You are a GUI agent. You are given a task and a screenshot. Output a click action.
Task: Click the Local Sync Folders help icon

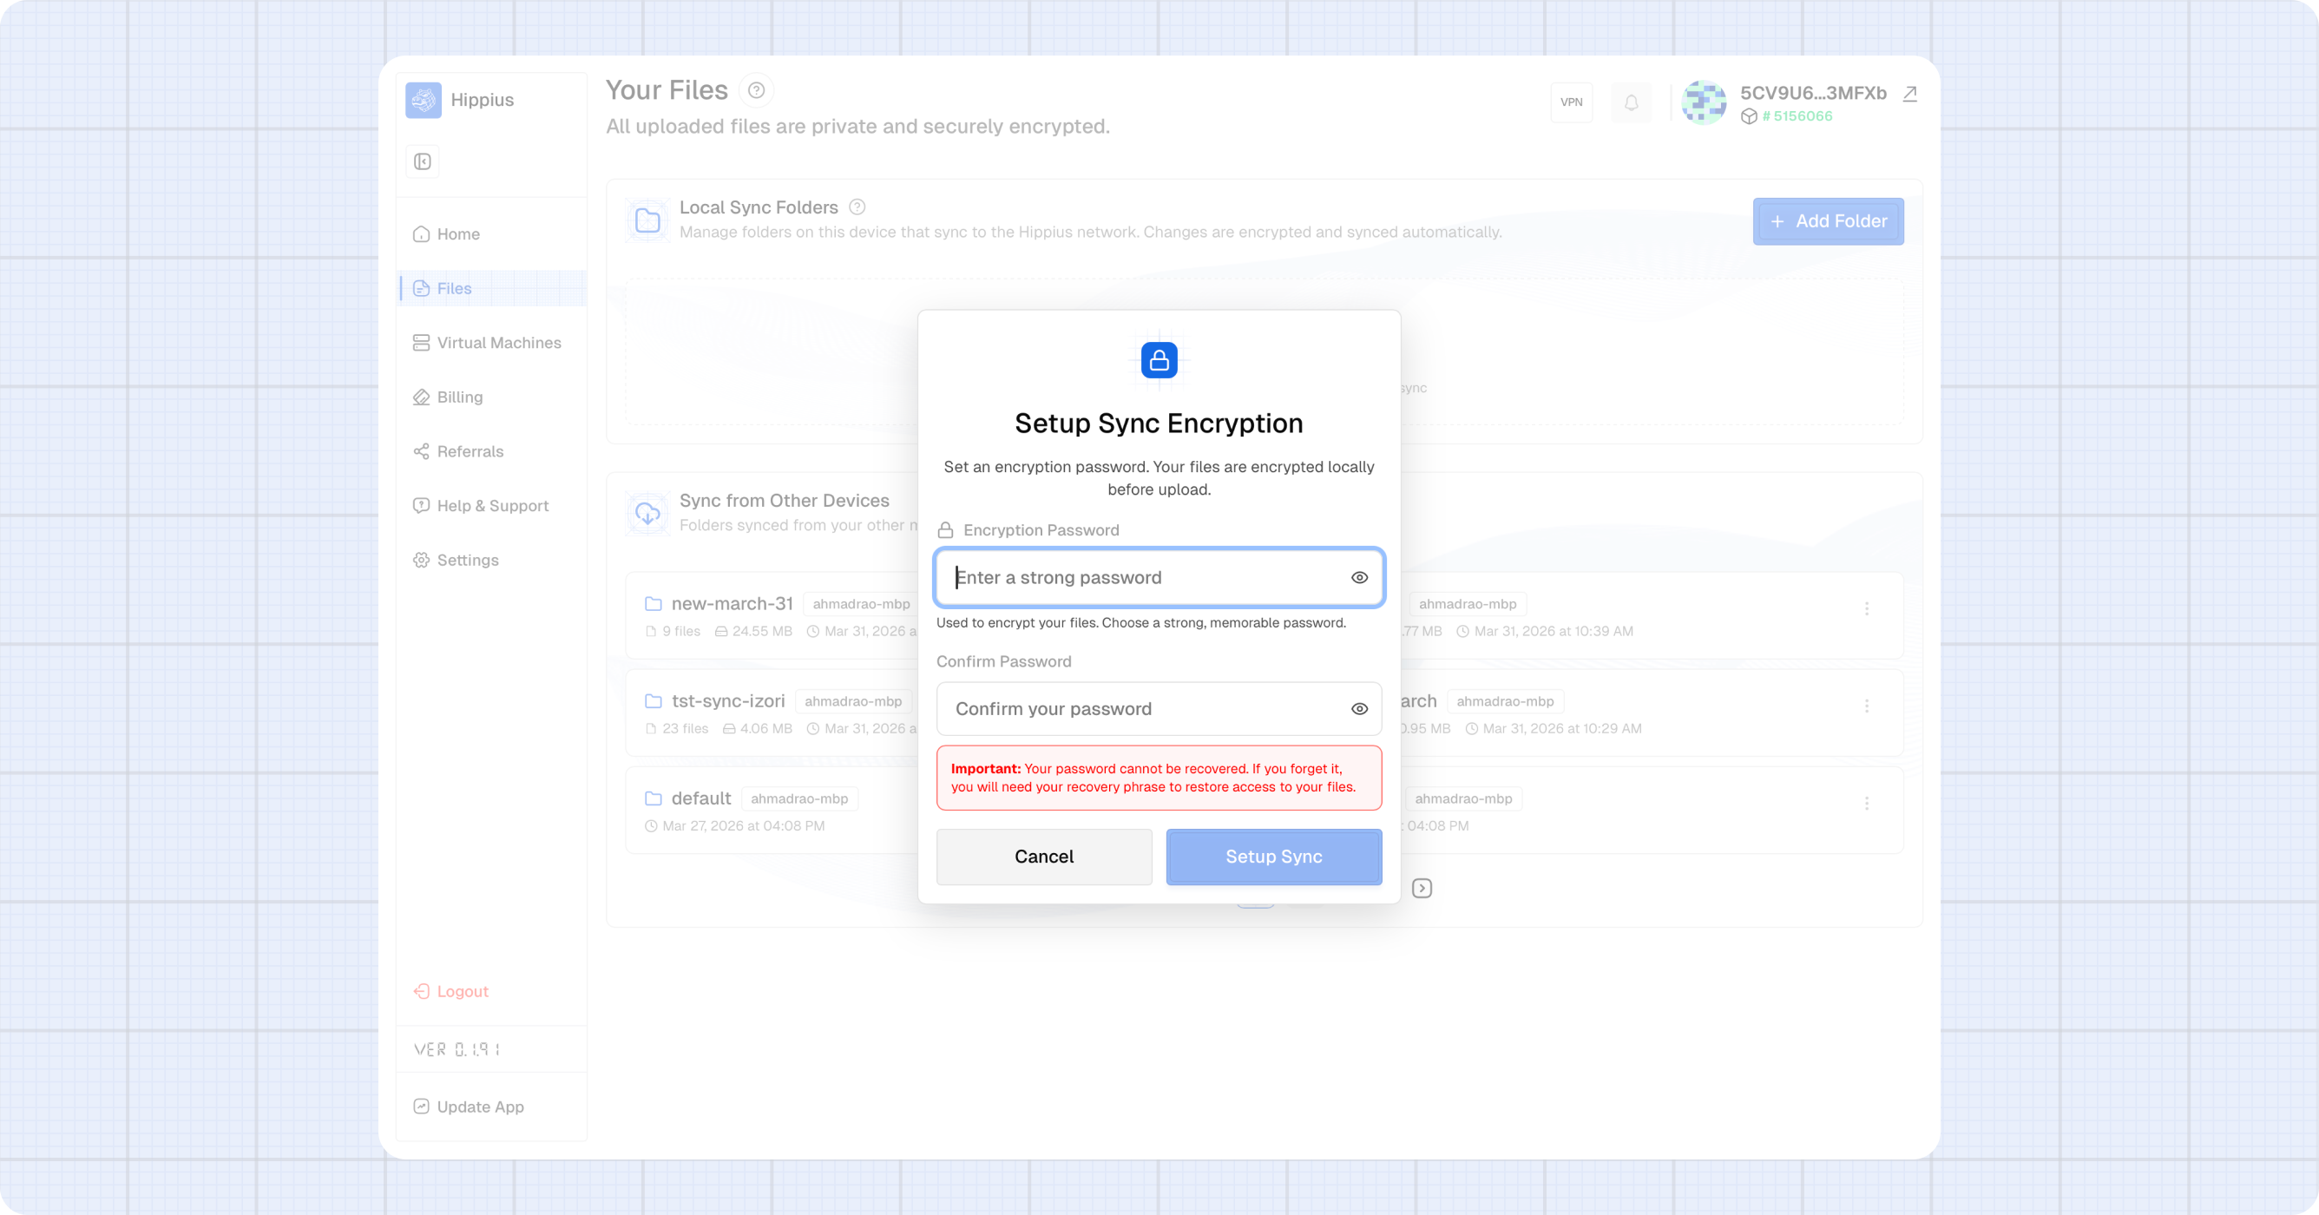857,206
